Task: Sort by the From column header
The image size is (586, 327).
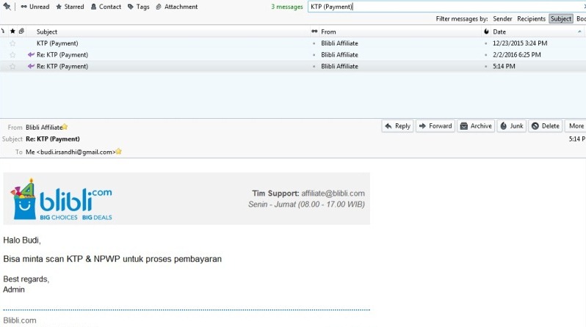Action: coord(328,32)
